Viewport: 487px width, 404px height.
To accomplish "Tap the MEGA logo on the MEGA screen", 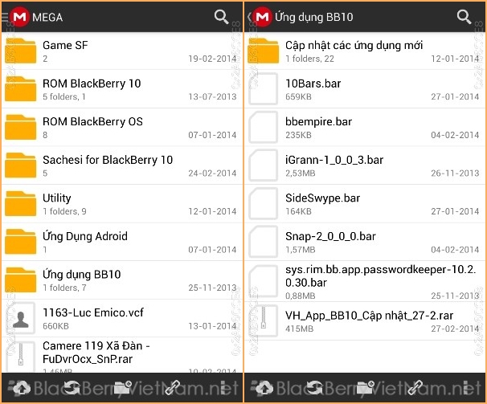I will coord(19,17).
